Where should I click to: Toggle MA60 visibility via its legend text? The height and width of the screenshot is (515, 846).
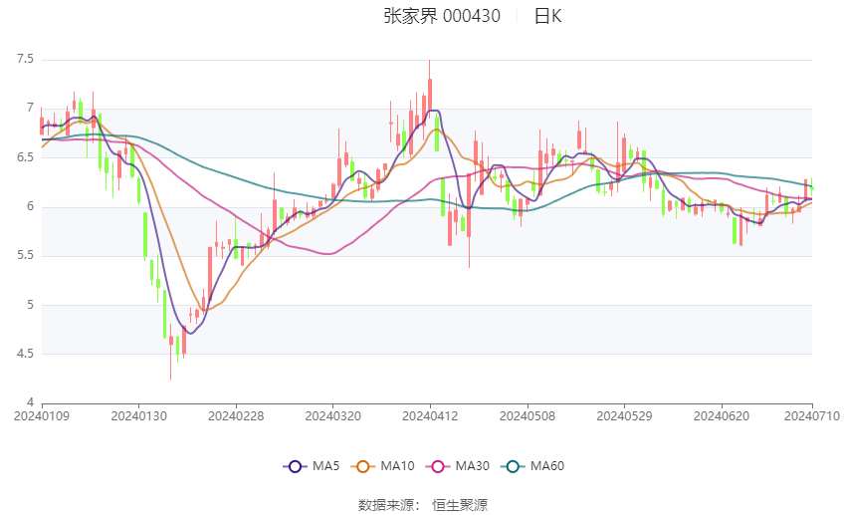point(547,465)
